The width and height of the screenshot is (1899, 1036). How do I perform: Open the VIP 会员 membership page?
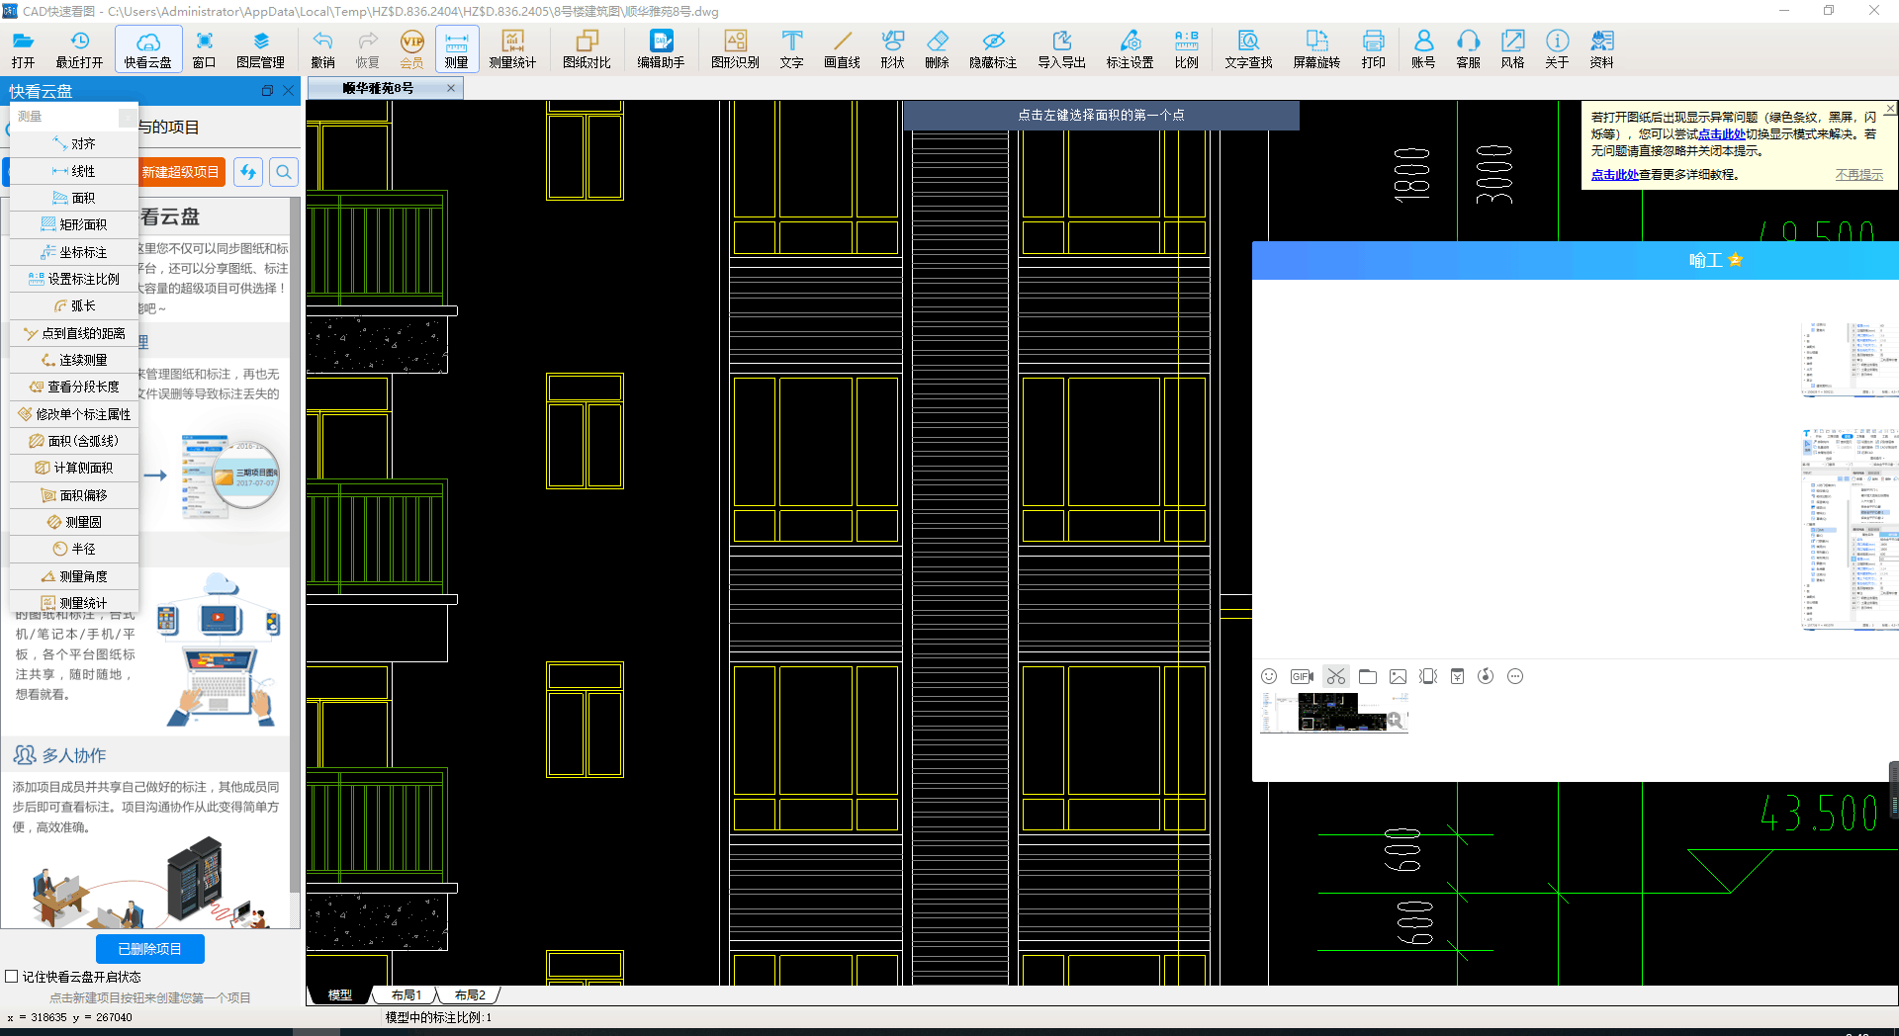[411, 48]
